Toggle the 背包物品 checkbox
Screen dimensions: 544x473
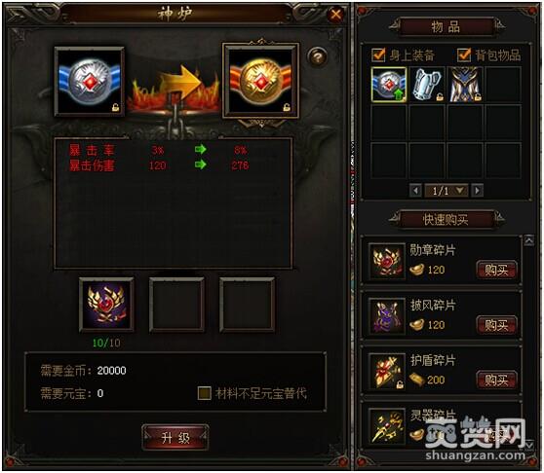tap(464, 55)
